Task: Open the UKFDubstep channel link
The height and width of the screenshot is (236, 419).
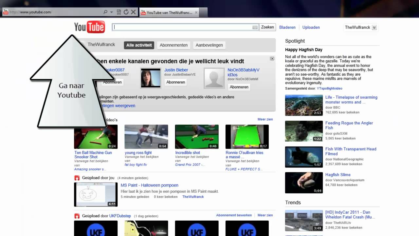Action: point(120,216)
